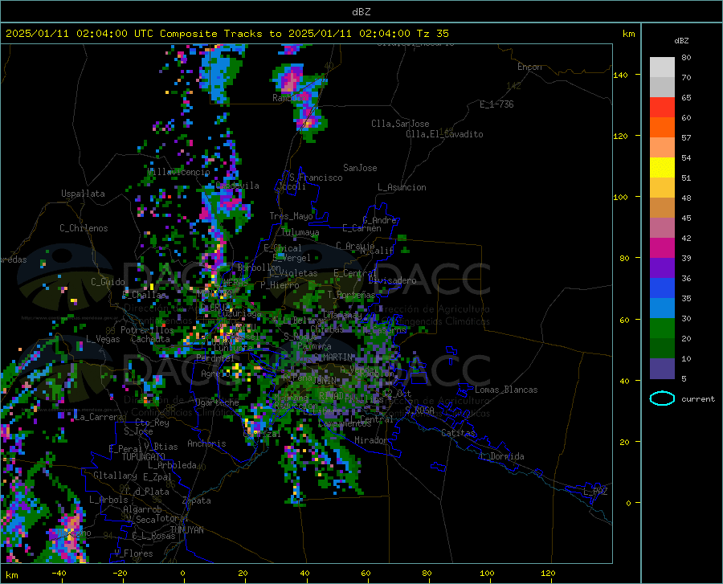This screenshot has width=723, height=584.
Task: Click the UTC Composite Tracks timestamp header
Action: tap(227, 33)
